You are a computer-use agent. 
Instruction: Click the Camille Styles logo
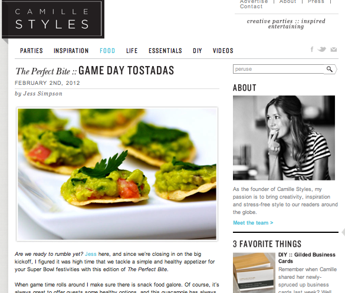53,18
